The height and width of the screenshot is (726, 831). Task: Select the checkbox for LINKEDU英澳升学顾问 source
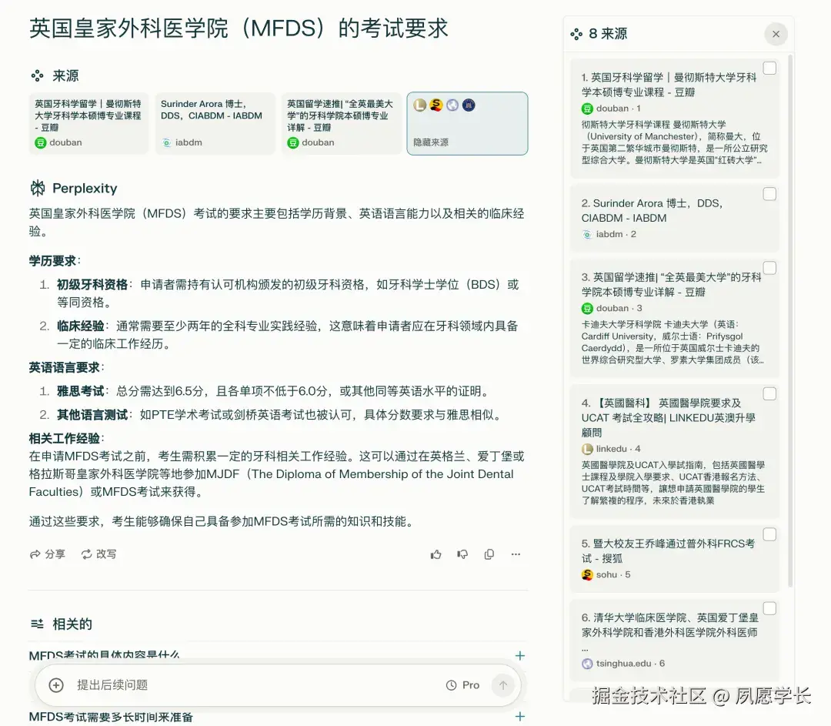click(x=769, y=393)
